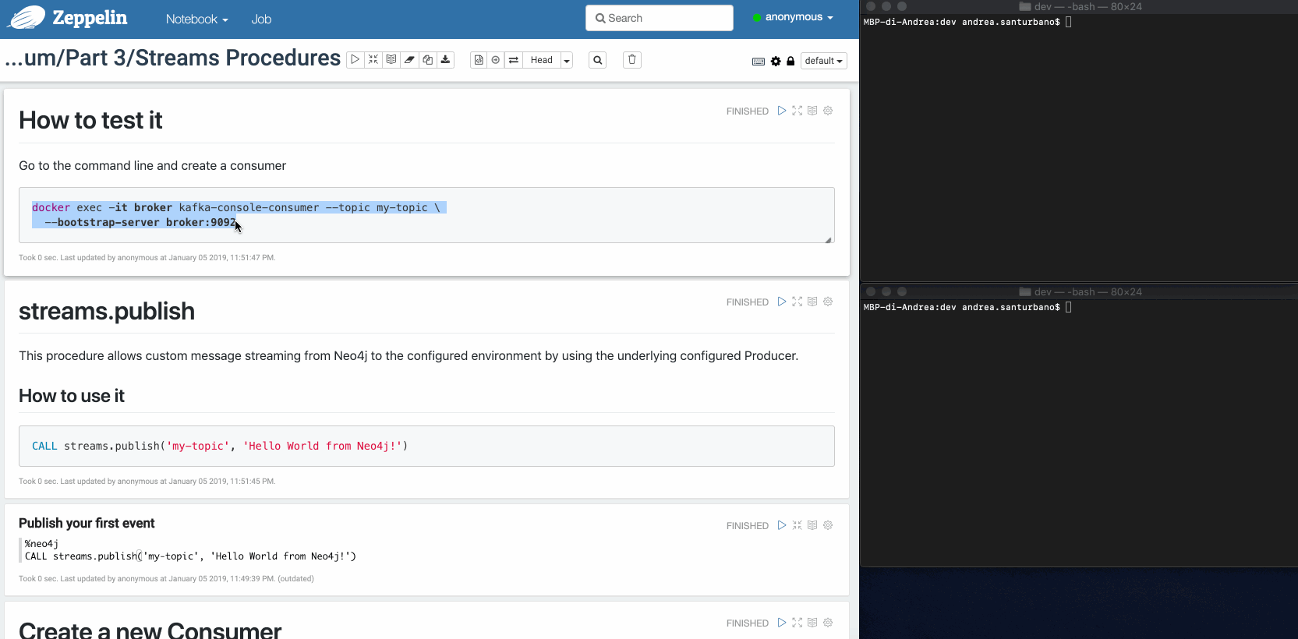Click the bottom terminal title bar folder icon
Viewport: 1298px width, 639px height.
[x=1025, y=291]
